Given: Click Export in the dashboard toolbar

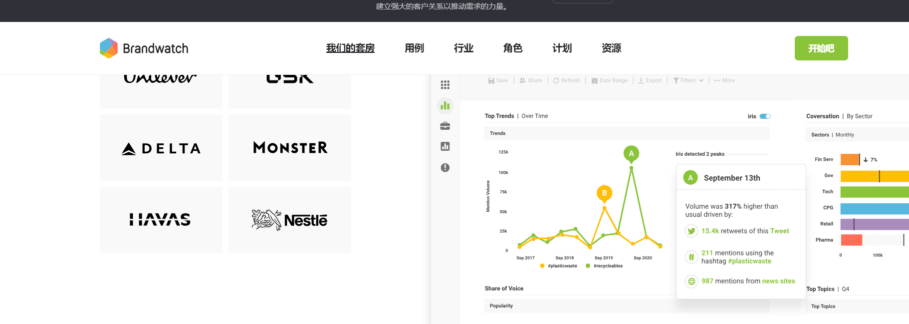Looking at the screenshot, I should (650, 80).
